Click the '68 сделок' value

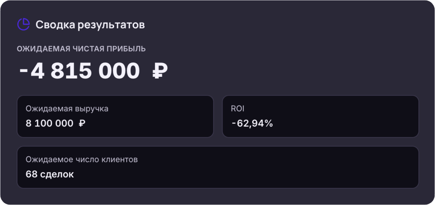click(x=49, y=174)
